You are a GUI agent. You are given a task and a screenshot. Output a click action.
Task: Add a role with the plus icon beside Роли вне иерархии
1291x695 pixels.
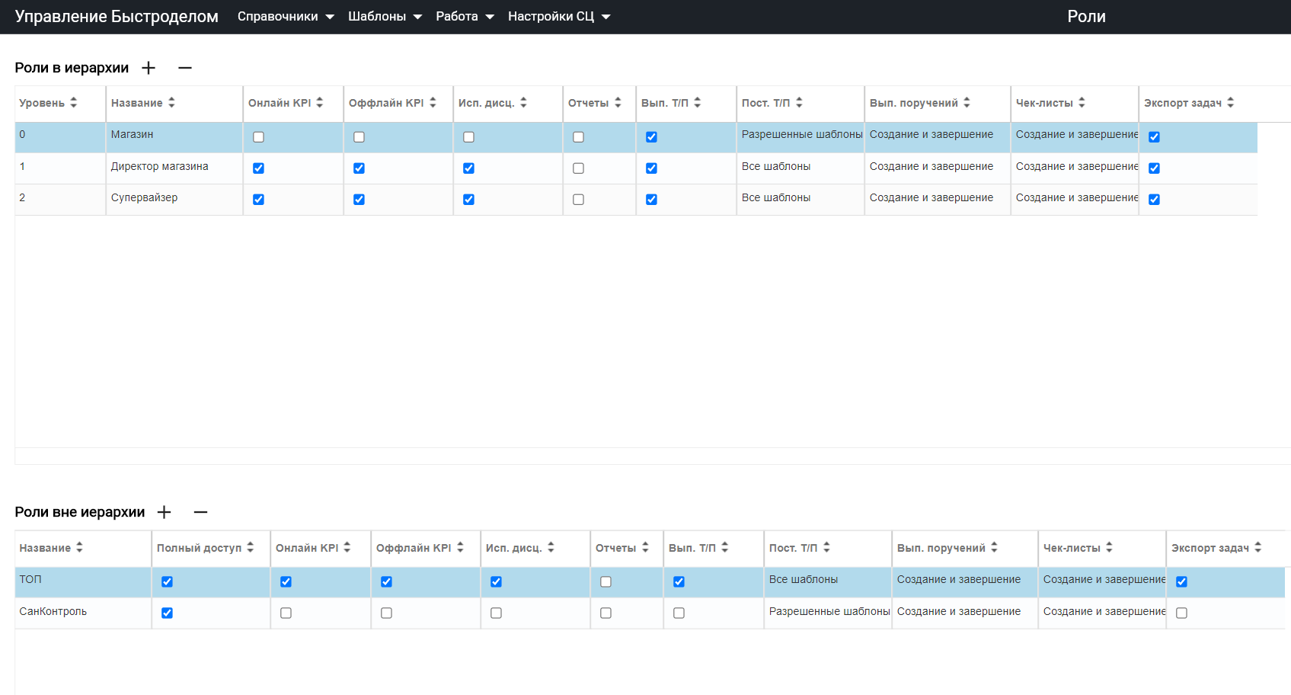point(164,512)
